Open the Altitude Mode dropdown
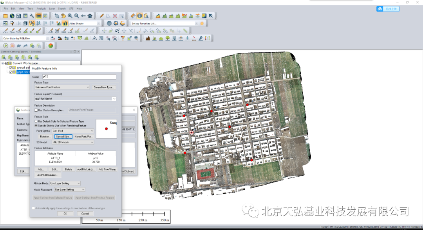This screenshot has width=423, height=230. [x=65, y=183]
